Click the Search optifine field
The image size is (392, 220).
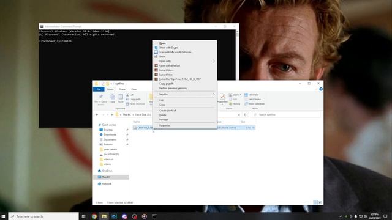pyautogui.click(x=286, y=115)
